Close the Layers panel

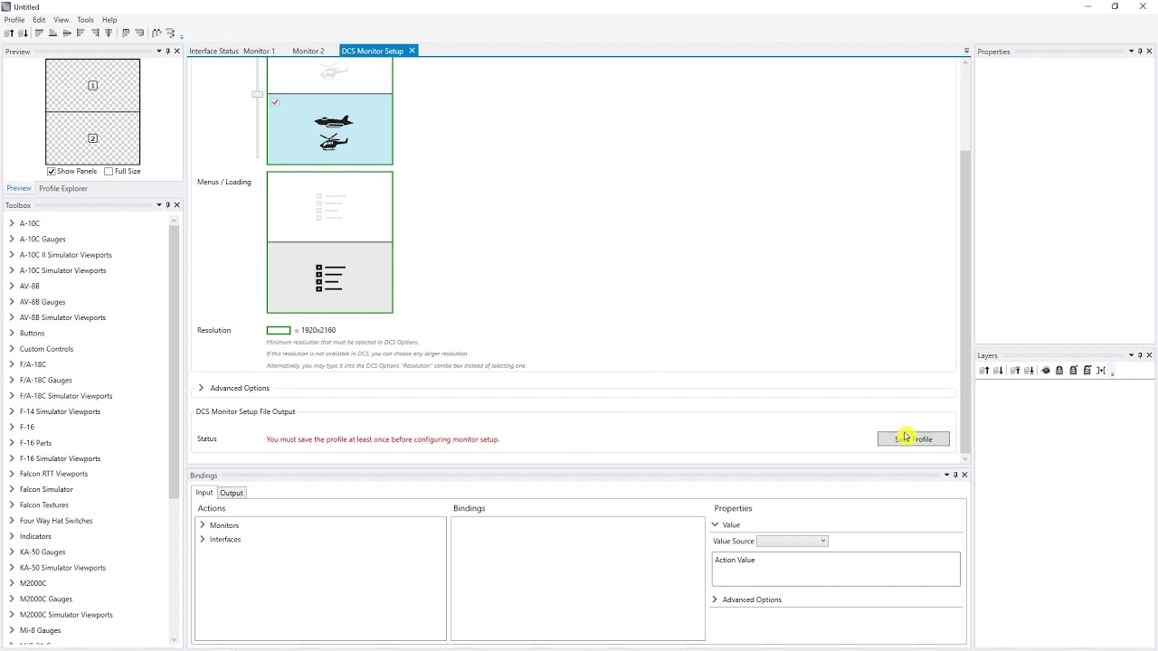coord(1149,355)
